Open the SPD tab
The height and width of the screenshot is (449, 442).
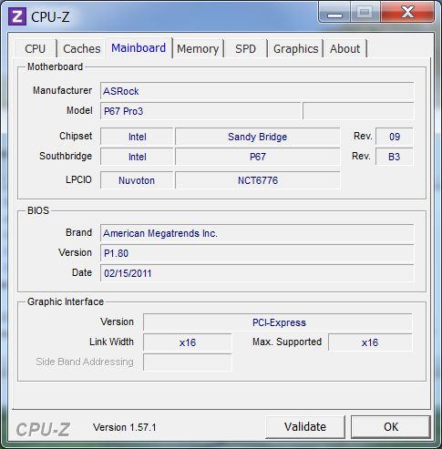tap(245, 48)
